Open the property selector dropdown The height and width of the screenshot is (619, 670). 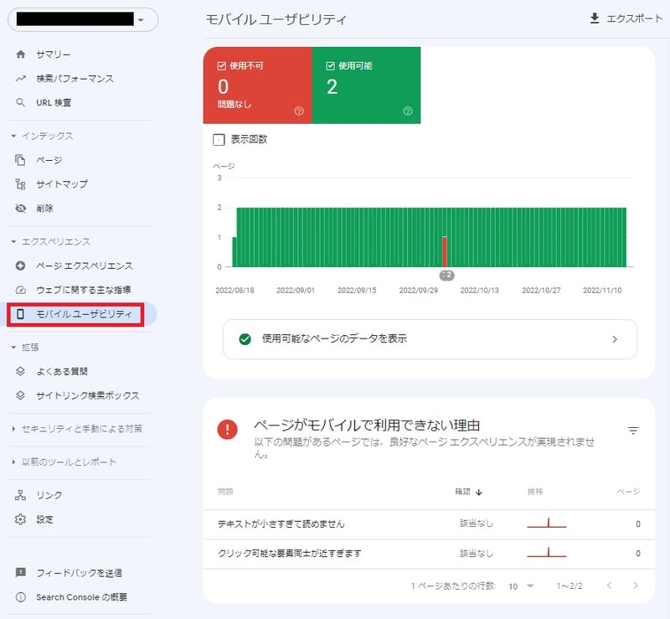point(83,19)
